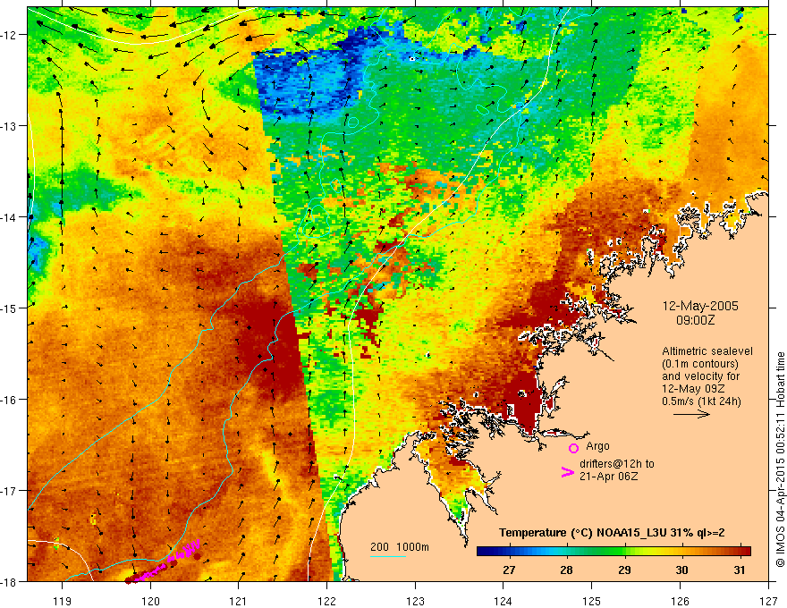This screenshot has height=608, width=787.
Task: Click the longitude axis label 121
Action: point(239,601)
